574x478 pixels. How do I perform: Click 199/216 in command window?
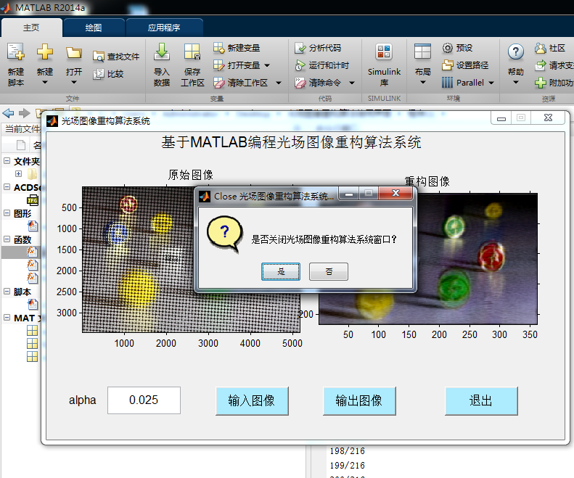point(347,466)
